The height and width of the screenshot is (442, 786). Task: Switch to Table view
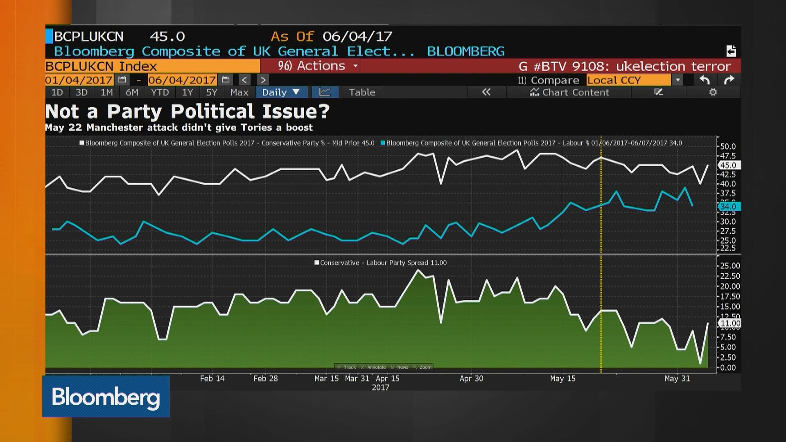coord(362,92)
